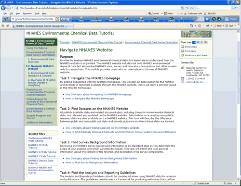
Task: Click the search magnifier beside the Bing search box
Action: 234,8
